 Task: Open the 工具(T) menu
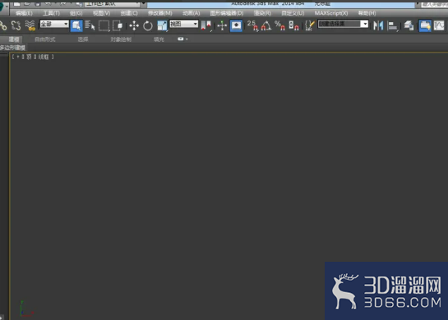tap(51, 13)
